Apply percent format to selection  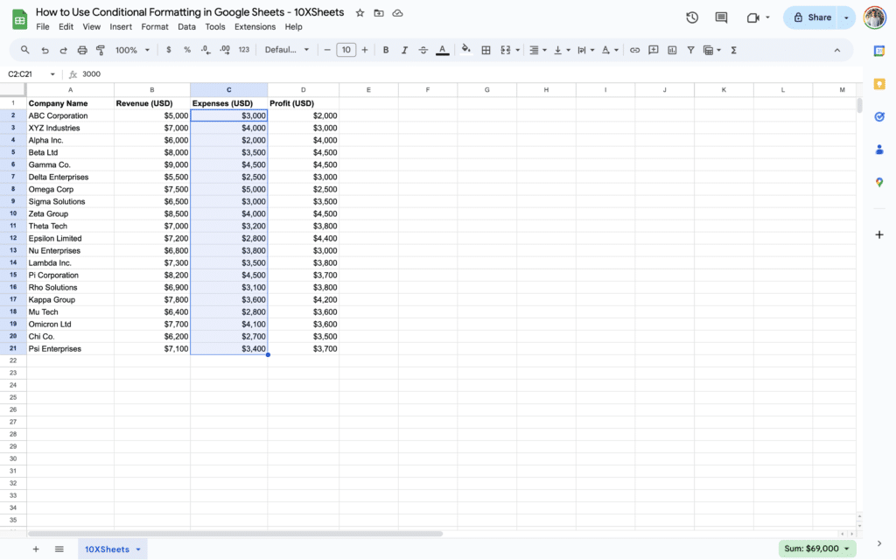coord(187,50)
